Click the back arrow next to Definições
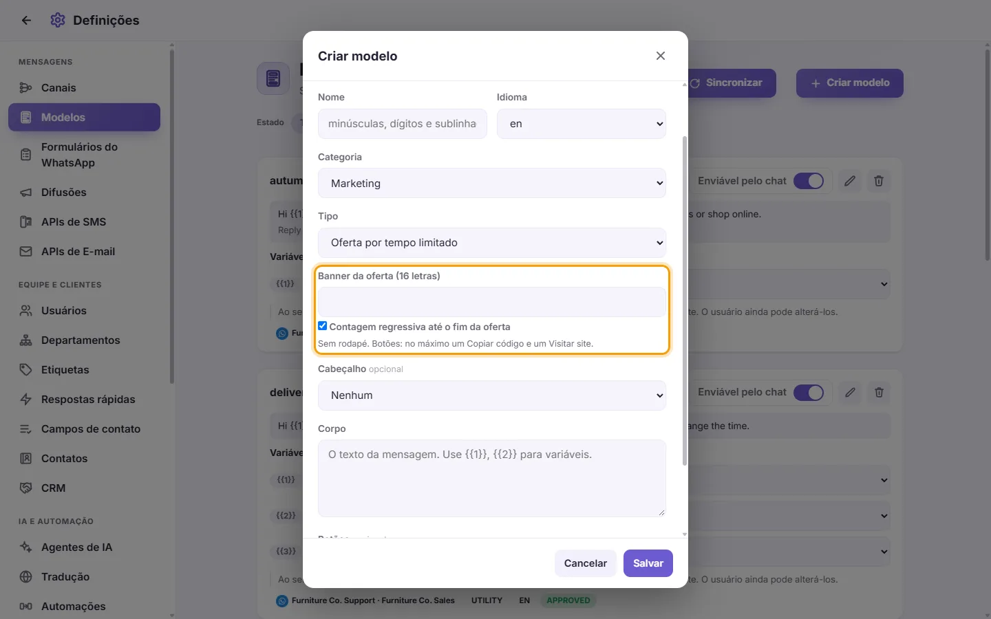The height and width of the screenshot is (619, 991). pyautogui.click(x=26, y=21)
